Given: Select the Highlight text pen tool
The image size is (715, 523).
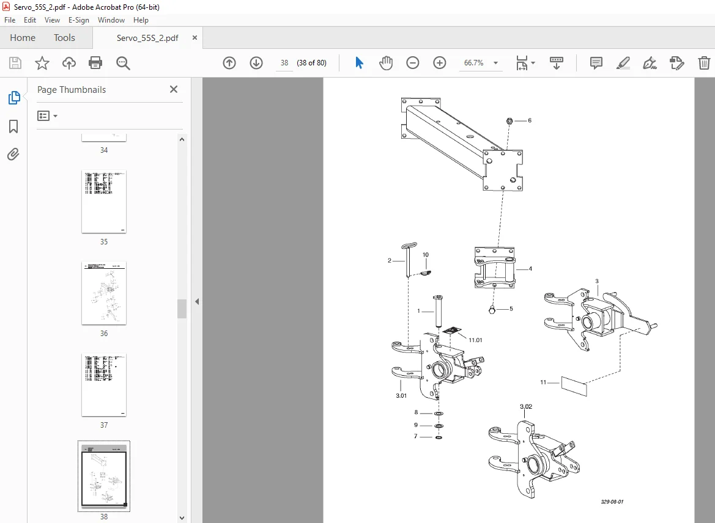Looking at the screenshot, I should [623, 63].
